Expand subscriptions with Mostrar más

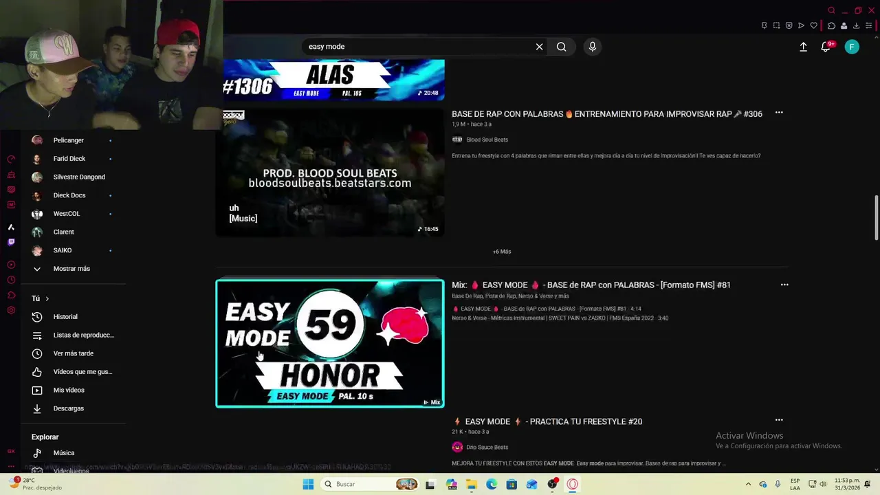click(72, 269)
